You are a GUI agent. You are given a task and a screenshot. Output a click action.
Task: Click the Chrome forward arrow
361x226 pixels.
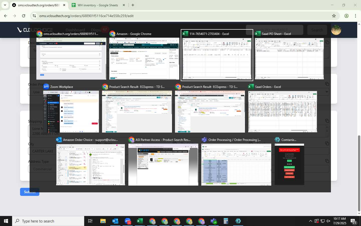point(15,16)
